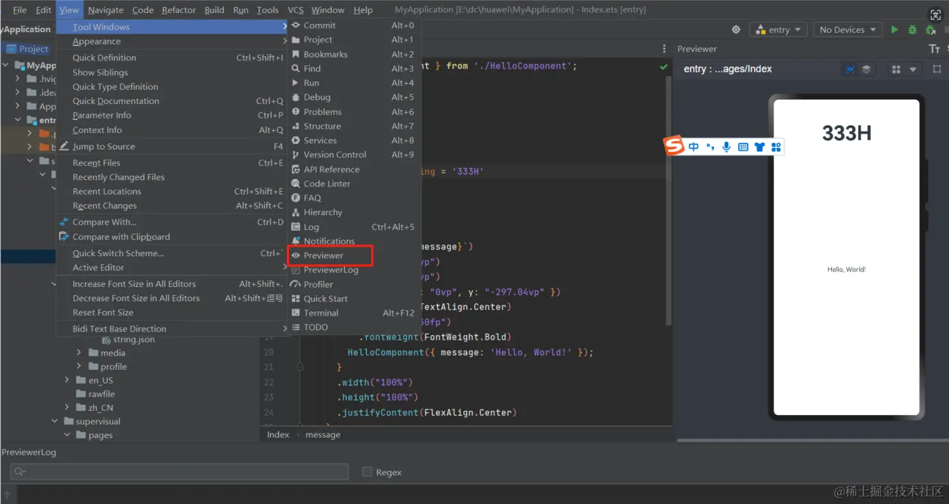Select Code Linter tool window

click(x=353, y=184)
